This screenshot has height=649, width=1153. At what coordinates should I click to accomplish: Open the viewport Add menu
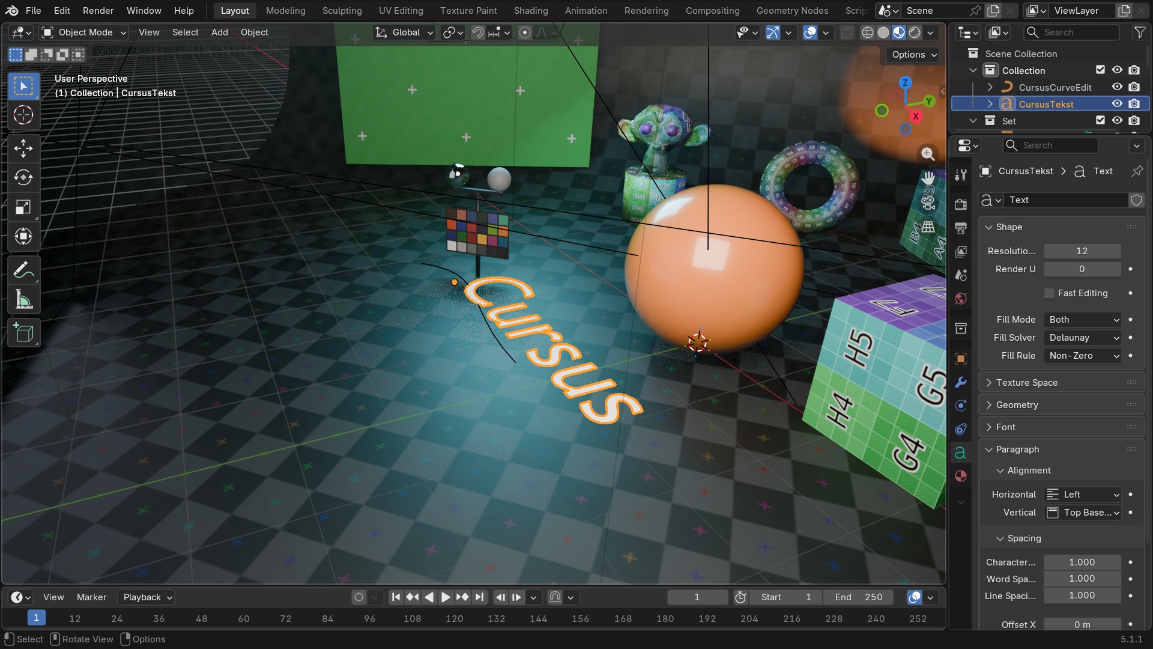(219, 32)
